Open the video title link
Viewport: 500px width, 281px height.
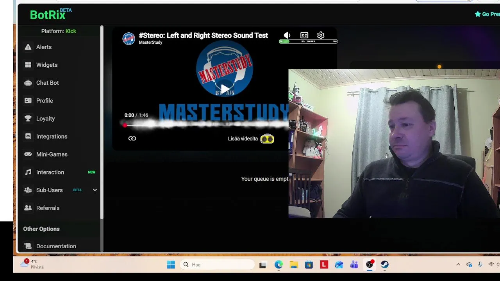pos(203,36)
